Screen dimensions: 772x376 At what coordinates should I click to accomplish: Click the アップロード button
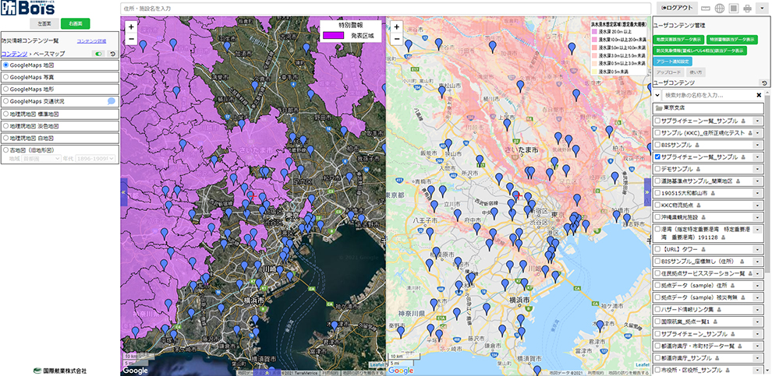(x=668, y=72)
